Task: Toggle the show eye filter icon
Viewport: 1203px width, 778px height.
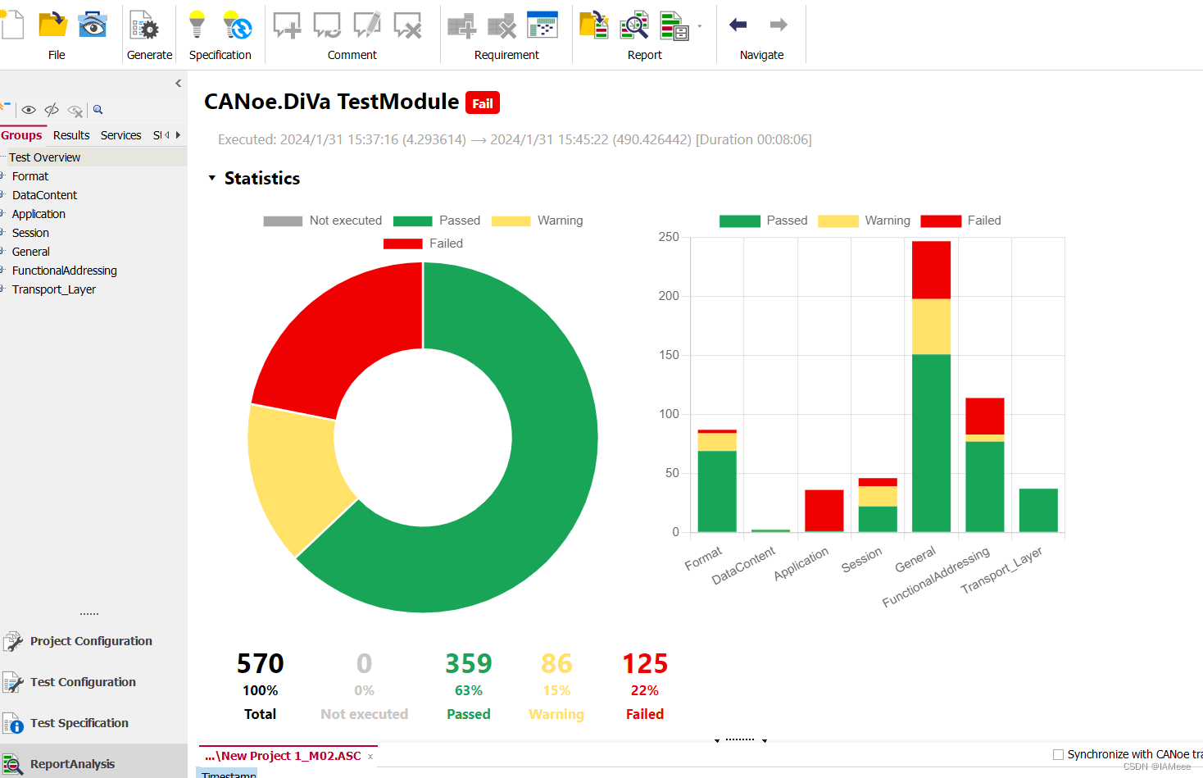Action: pyautogui.click(x=29, y=110)
